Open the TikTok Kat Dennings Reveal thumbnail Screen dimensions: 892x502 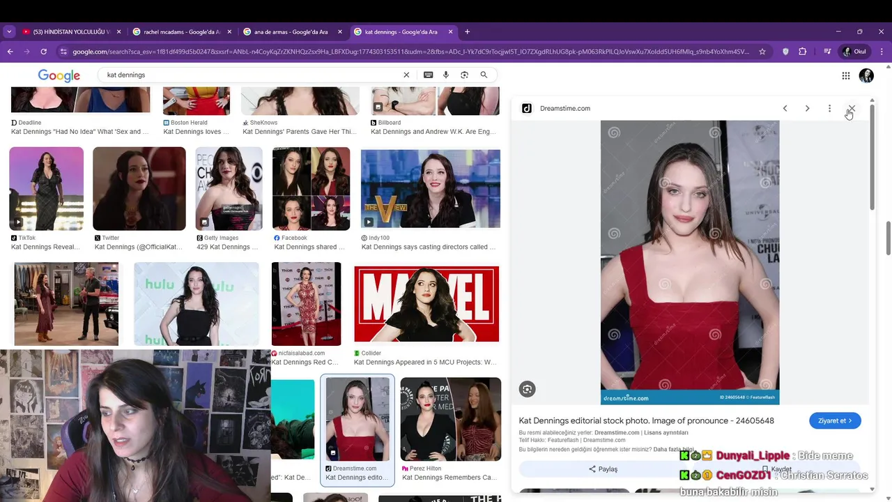[46, 188]
